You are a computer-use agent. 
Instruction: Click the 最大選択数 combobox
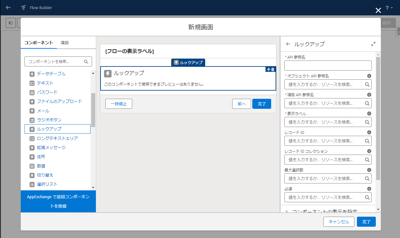[328, 178]
